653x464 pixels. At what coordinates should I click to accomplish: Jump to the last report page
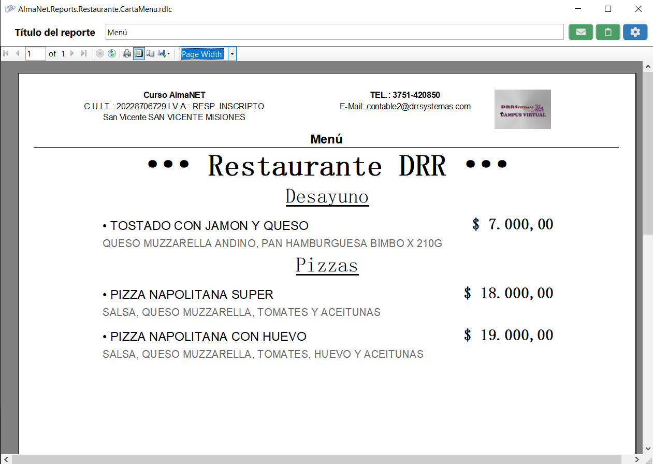(x=84, y=54)
